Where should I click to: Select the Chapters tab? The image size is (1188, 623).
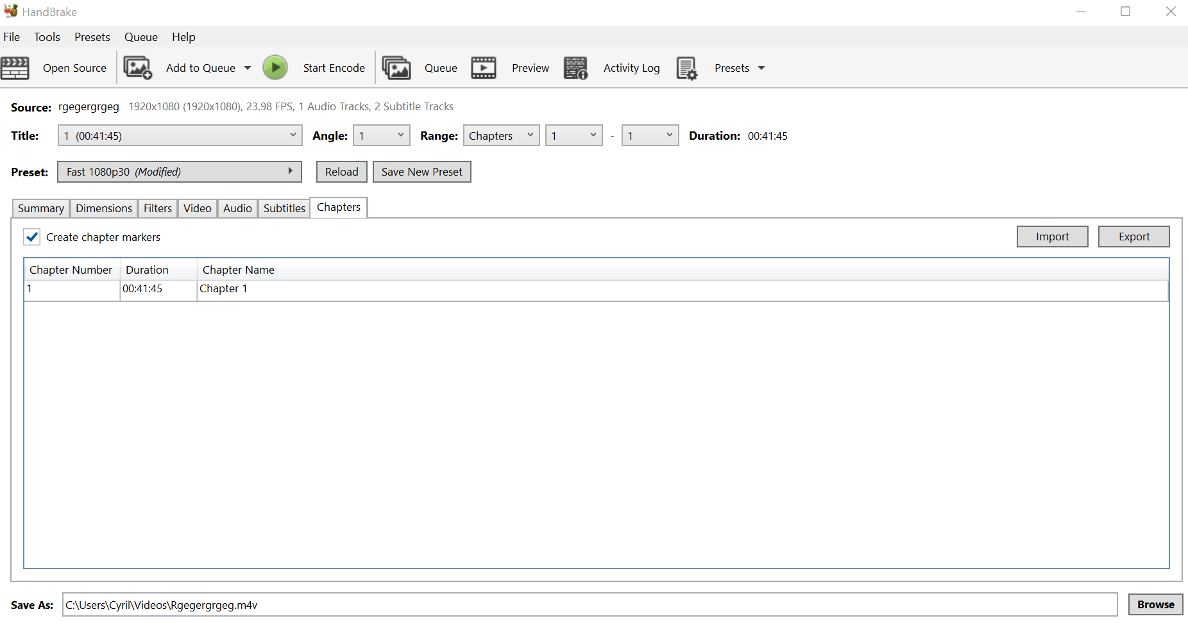tap(339, 207)
